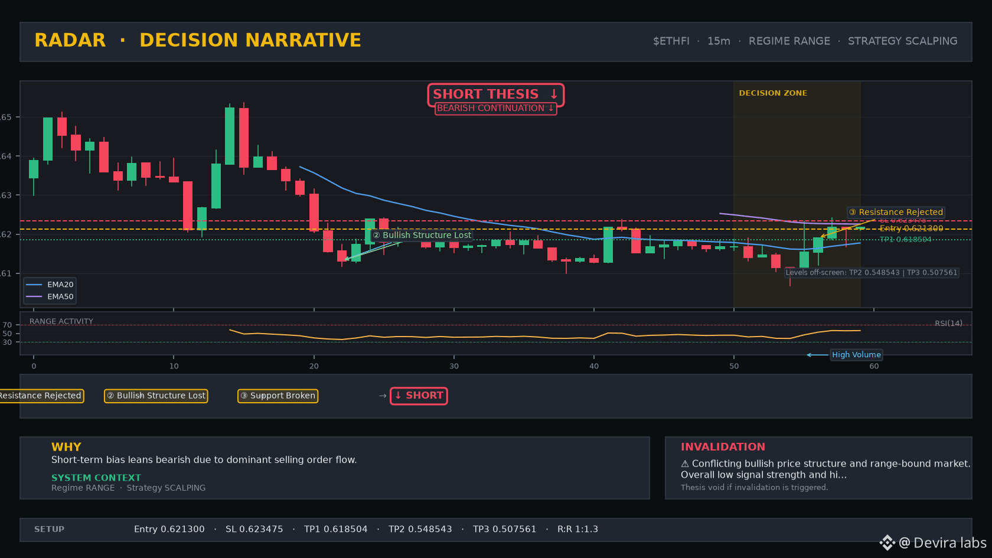
Task: Click the R:R 1:1.3 value in the setup bar
Action: coord(577,530)
